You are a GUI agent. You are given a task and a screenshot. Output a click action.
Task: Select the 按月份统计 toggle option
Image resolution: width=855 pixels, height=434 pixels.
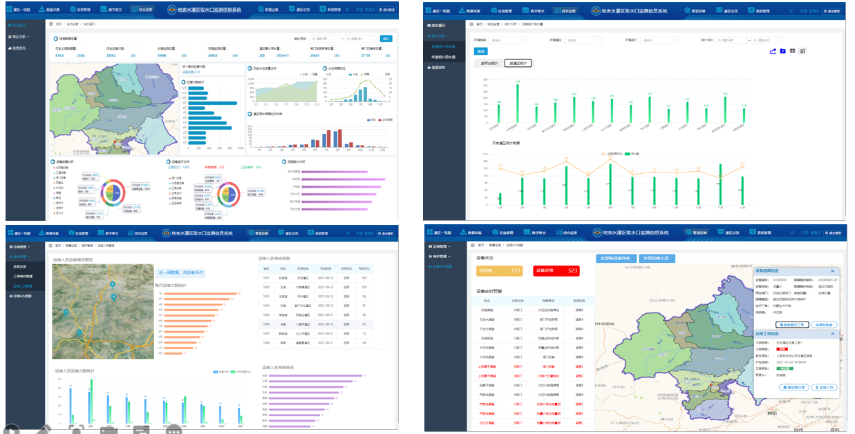click(x=489, y=63)
